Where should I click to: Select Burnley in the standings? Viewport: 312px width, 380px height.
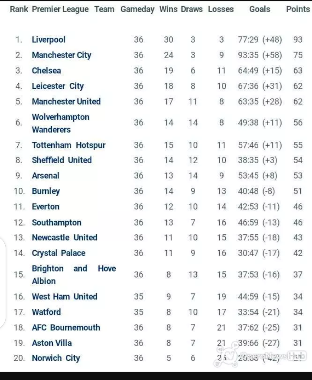coord(46,191)
